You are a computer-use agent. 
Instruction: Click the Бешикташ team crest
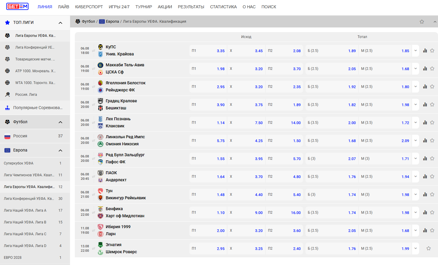(100, 108)
